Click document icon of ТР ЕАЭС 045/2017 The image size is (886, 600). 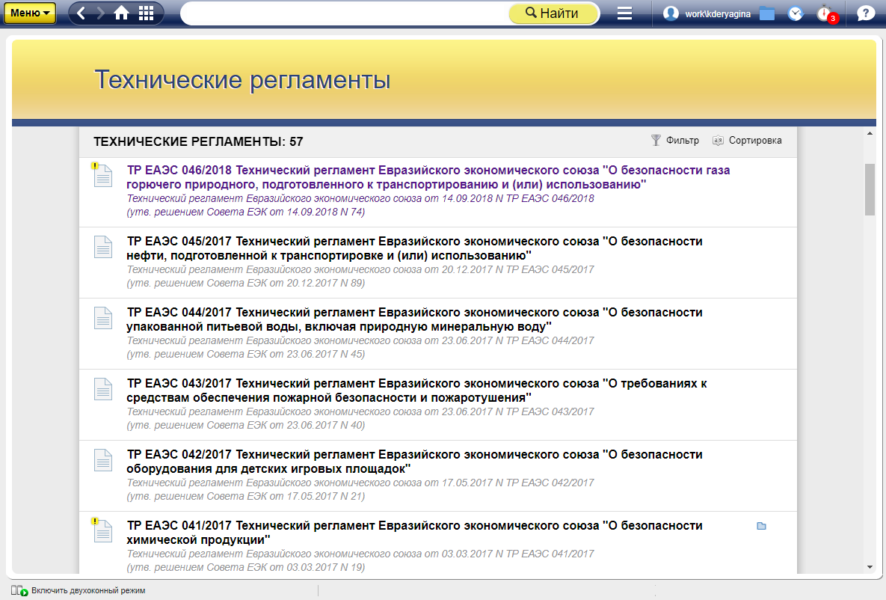103,247
